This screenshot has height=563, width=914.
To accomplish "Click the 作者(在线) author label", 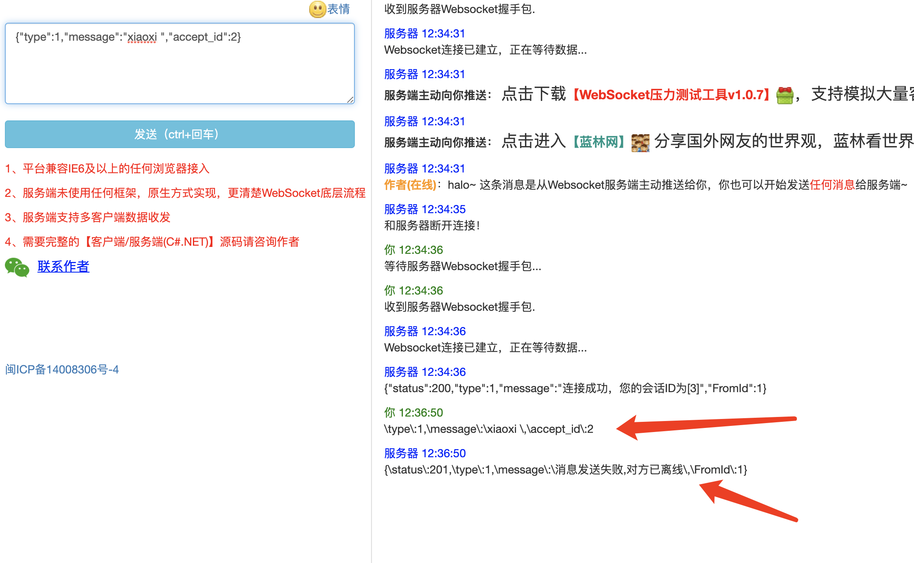I will click(x=410, y=185).
